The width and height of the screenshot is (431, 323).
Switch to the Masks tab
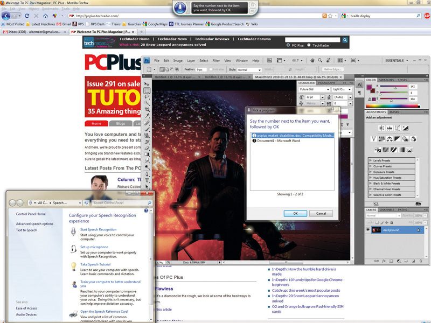(394, 112)
